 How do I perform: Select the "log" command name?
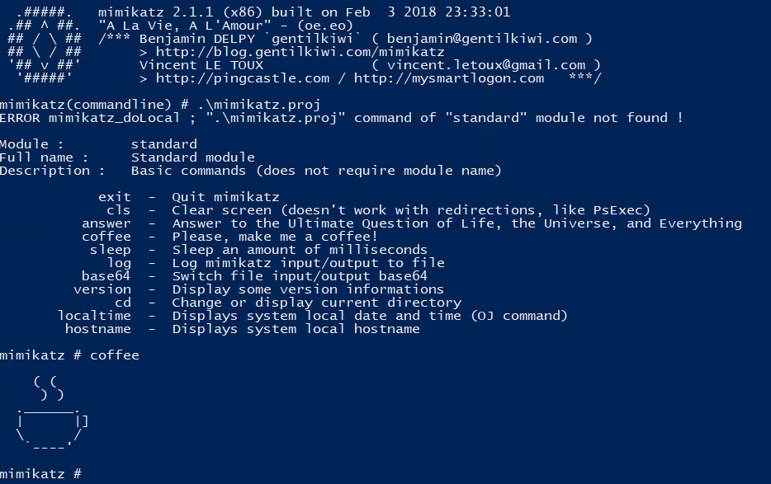[x=119, y=263]
